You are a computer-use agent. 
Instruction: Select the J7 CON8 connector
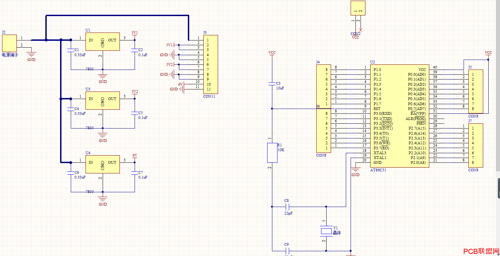pos(476,145)
